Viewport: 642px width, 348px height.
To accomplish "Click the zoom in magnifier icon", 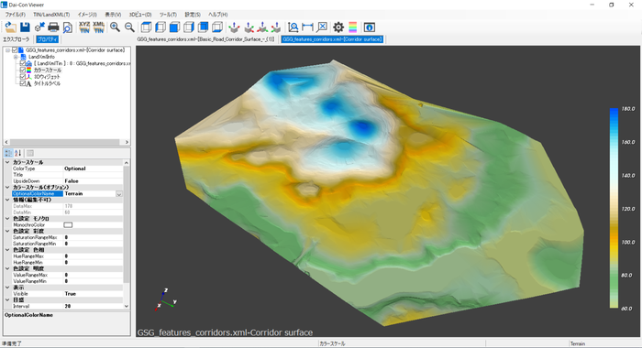I will (115, 27).
